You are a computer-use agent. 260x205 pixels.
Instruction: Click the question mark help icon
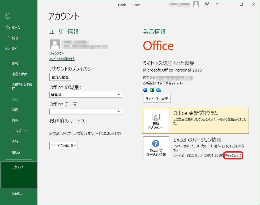pyautogui.click(x=217, y=5)
